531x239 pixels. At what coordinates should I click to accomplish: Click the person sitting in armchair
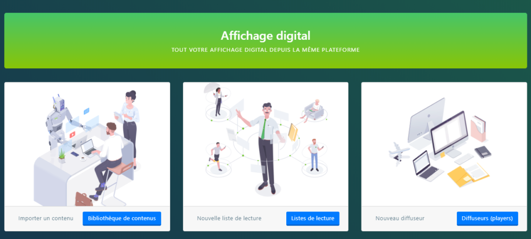(313, 110)
